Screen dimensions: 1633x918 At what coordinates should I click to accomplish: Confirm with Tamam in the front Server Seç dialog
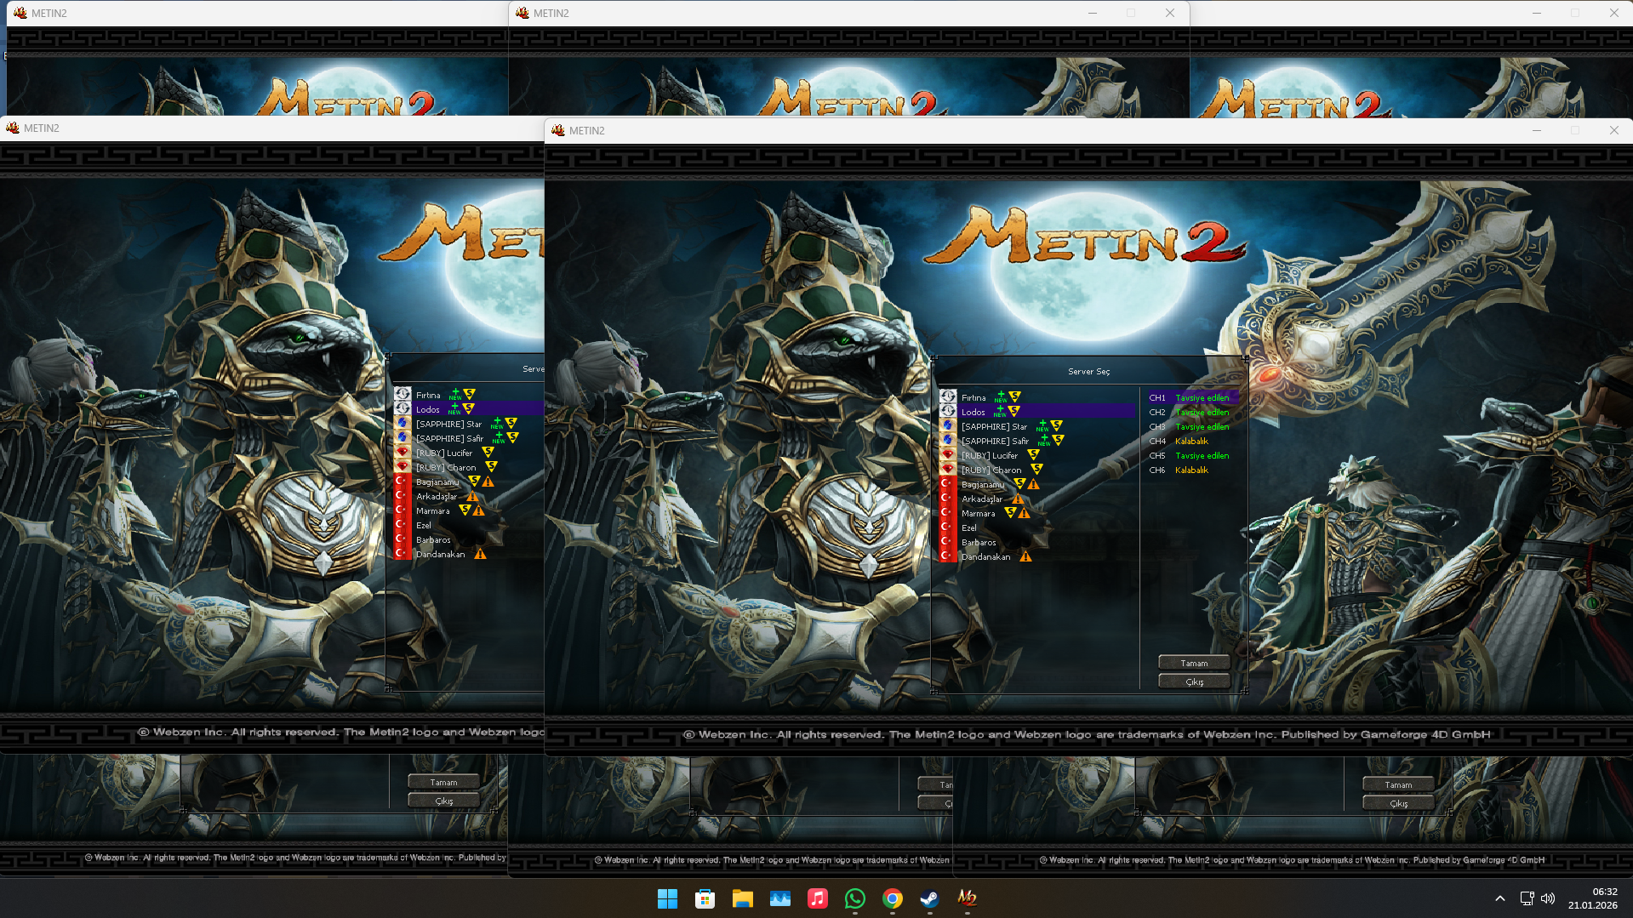[x=1194, y=663]
